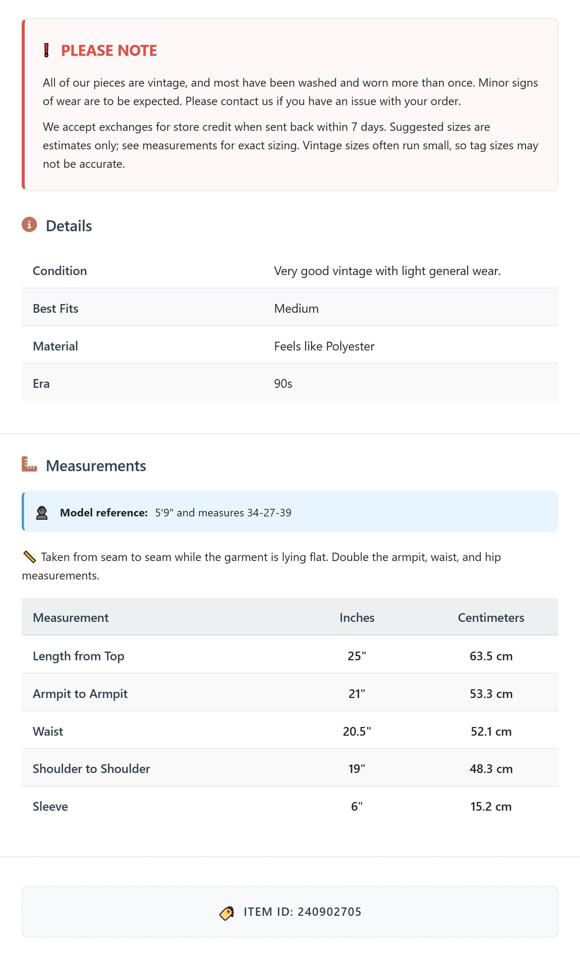The image size is (580, 956).
Task: Click the model reference person icon
Action: (42, 512)
